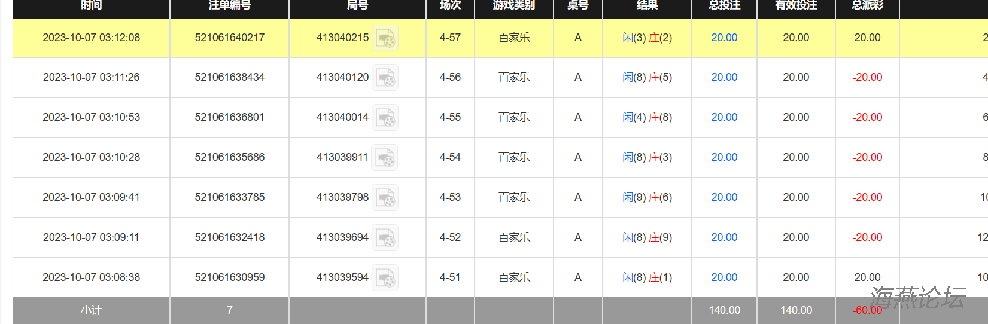Click session number 4-53

pyautogui.click(x=450, y=197)
